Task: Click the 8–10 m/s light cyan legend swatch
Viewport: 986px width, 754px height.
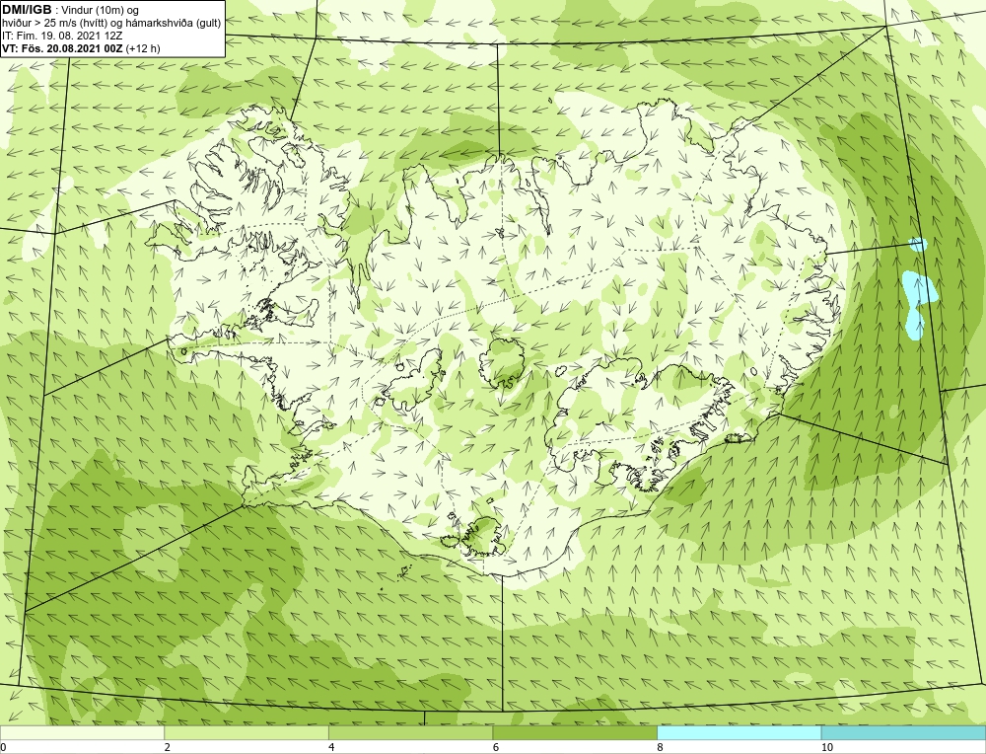Action: point(739,732)
